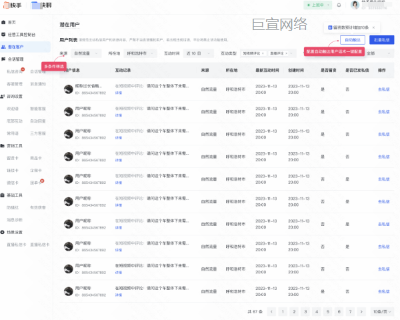Click the 场景设置 gear icon

[3, 232]
